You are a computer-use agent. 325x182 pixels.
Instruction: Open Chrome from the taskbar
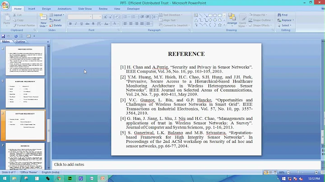coord(59,178)
